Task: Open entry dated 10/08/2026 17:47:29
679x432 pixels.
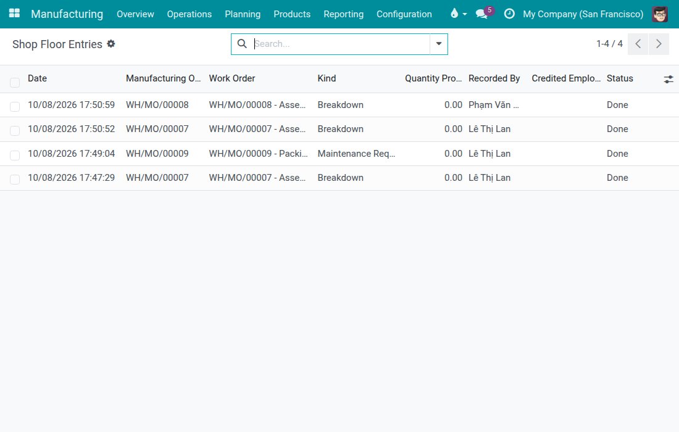Action: coord(71,178)
